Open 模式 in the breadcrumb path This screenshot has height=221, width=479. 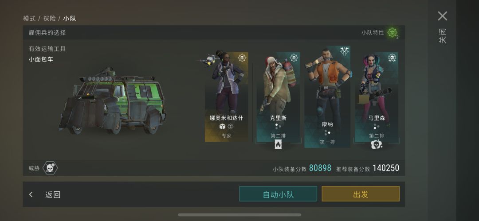pyautogui.click(x=29, y=18)
